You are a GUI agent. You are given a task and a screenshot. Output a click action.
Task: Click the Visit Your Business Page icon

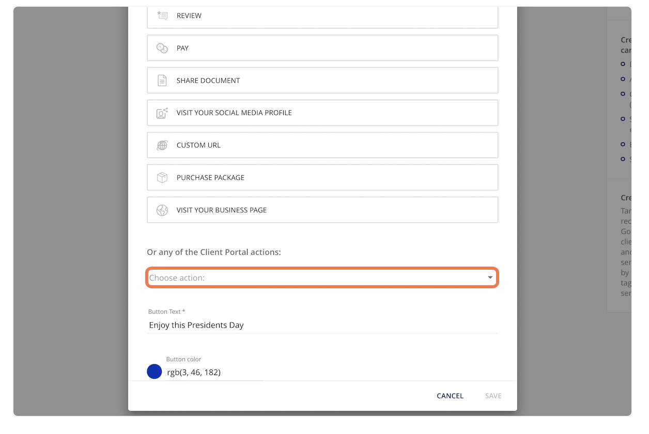(x=162, y=210)
